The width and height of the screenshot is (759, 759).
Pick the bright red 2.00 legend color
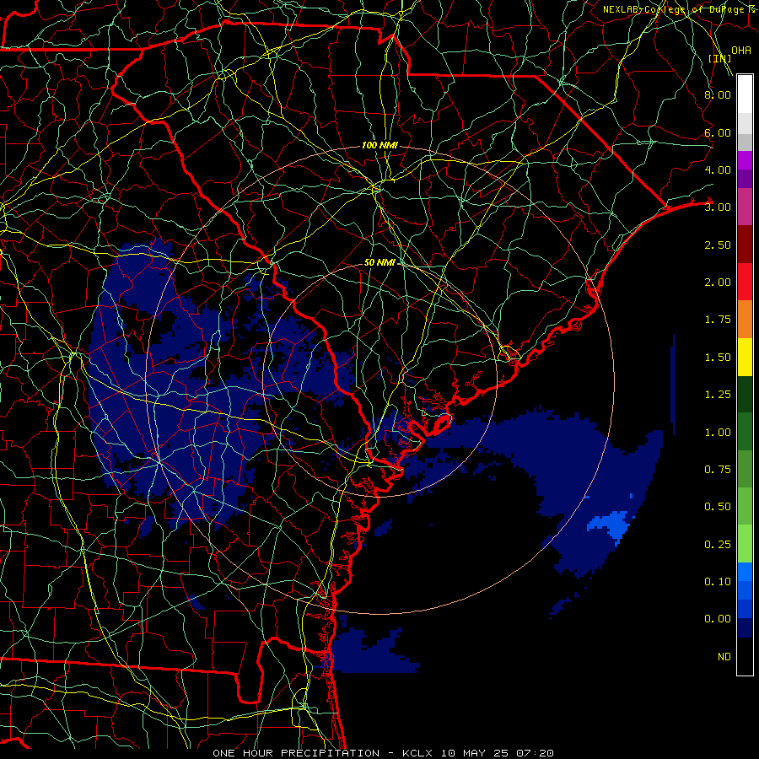tap(745, 282)
